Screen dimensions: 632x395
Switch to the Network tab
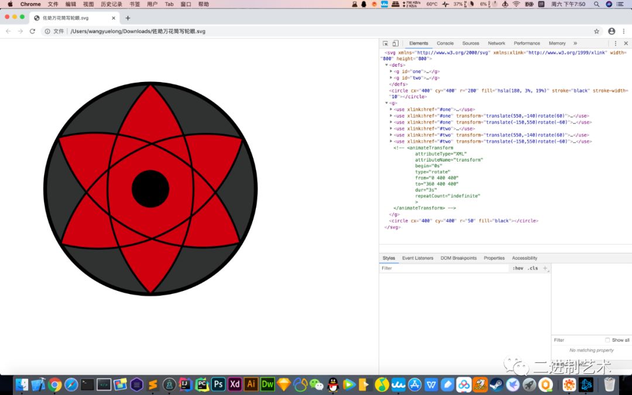point(496,43)
